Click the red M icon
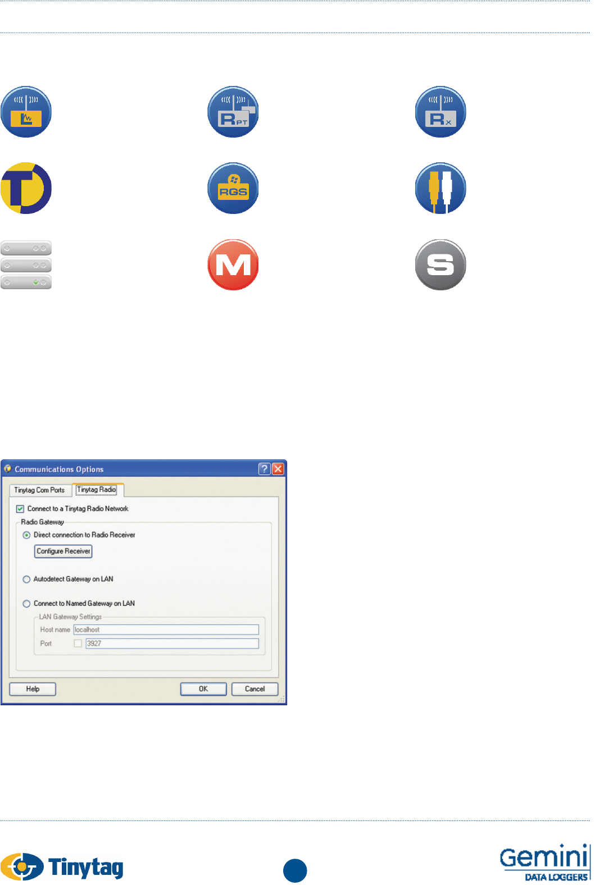 [233, 264]
